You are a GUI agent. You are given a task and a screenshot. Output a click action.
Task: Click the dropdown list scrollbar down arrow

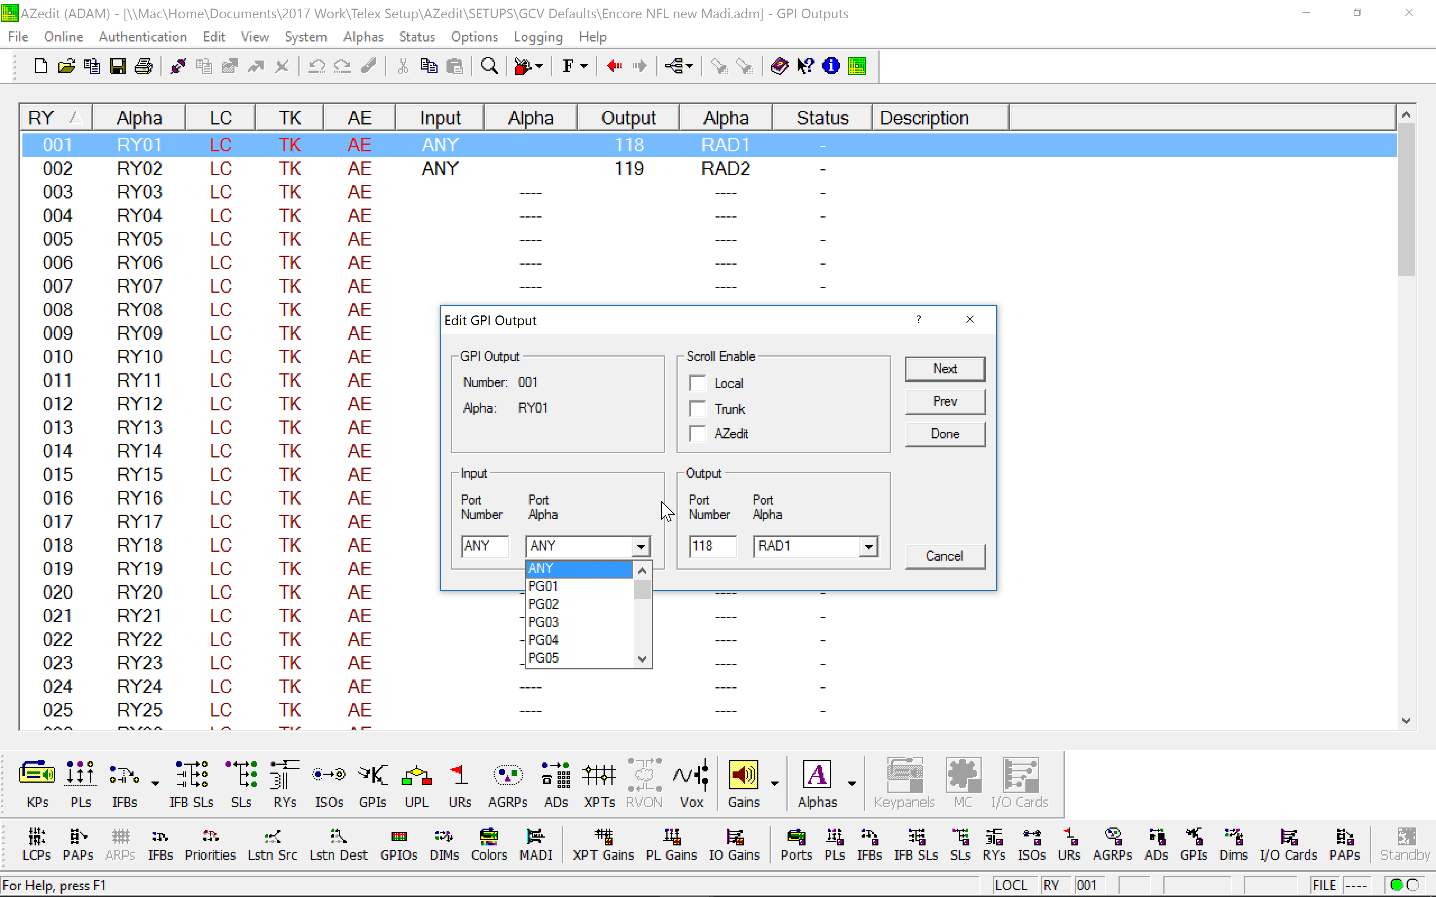(642, 659)
